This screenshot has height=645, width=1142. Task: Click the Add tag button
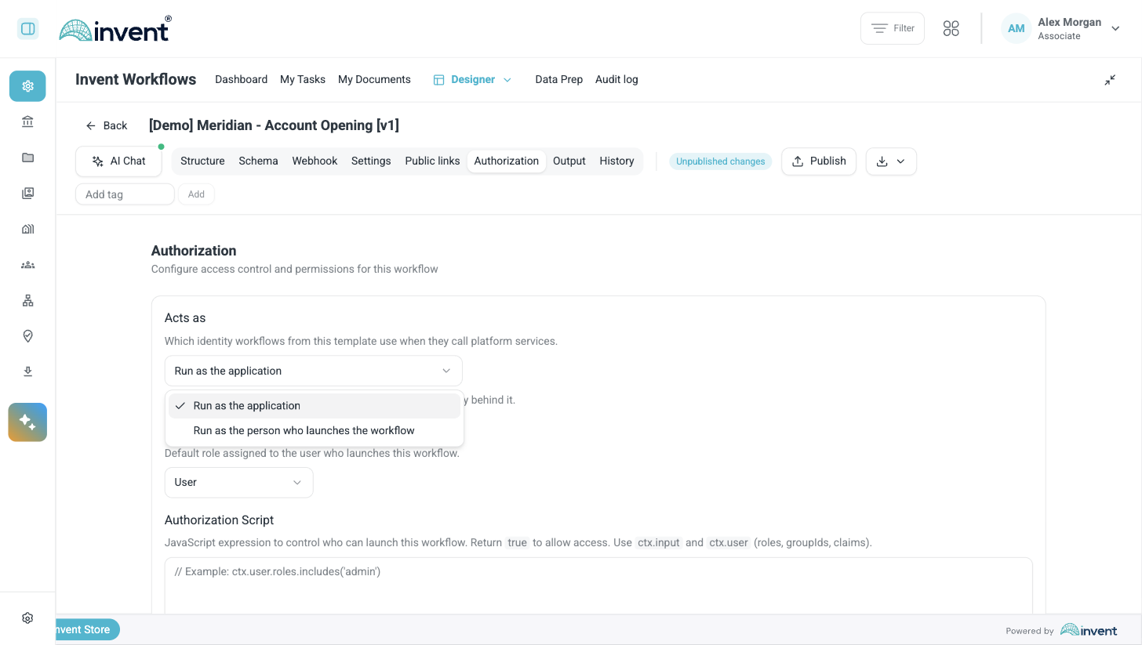(196, 194)
